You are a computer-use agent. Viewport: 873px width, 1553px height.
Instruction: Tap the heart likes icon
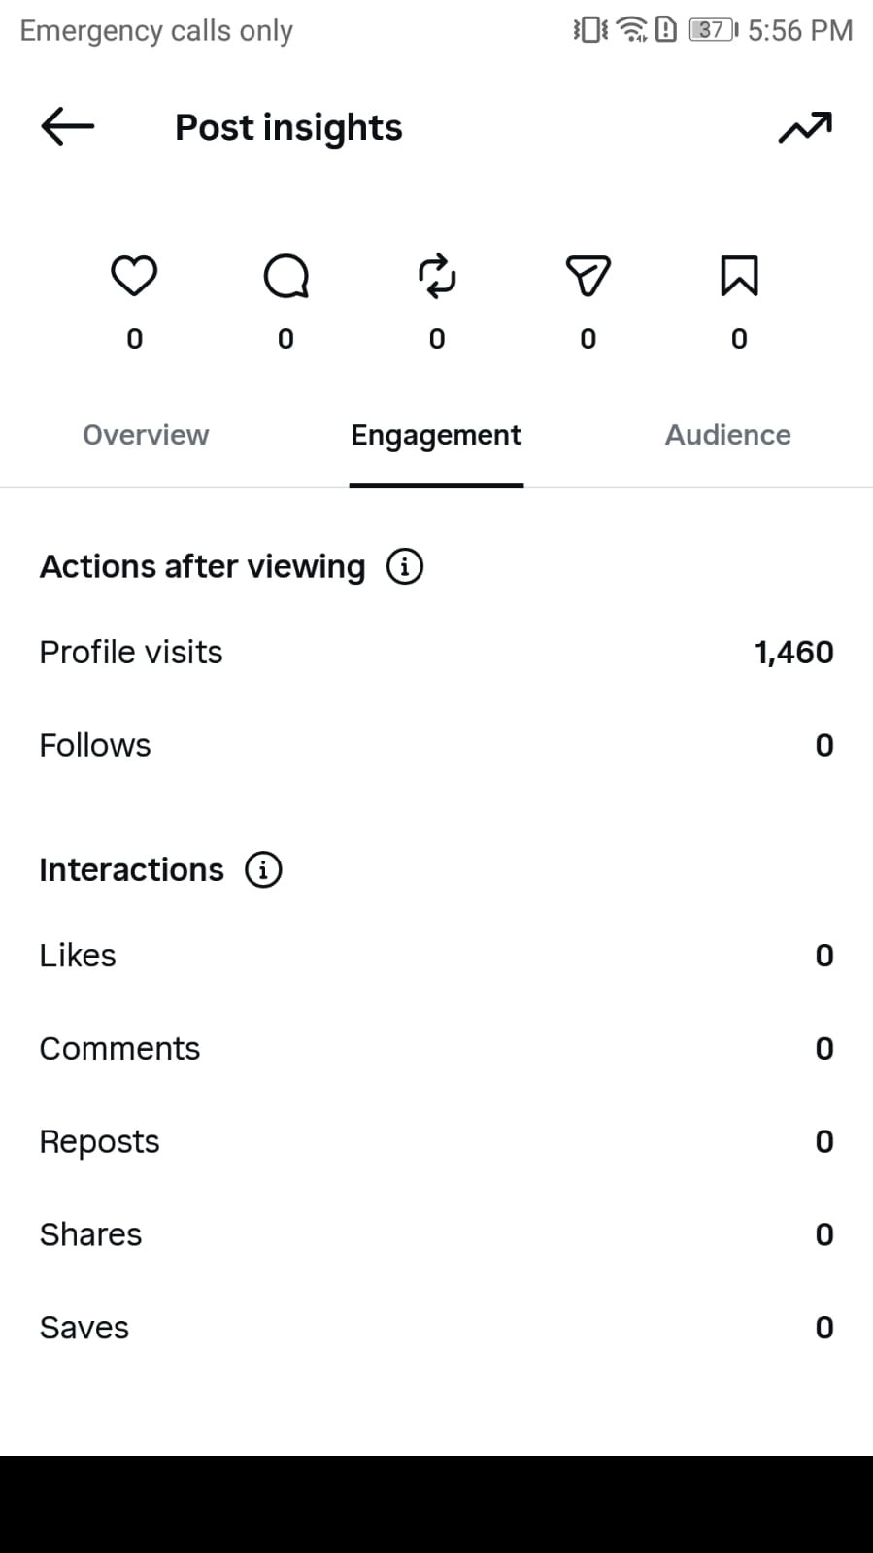134,276
